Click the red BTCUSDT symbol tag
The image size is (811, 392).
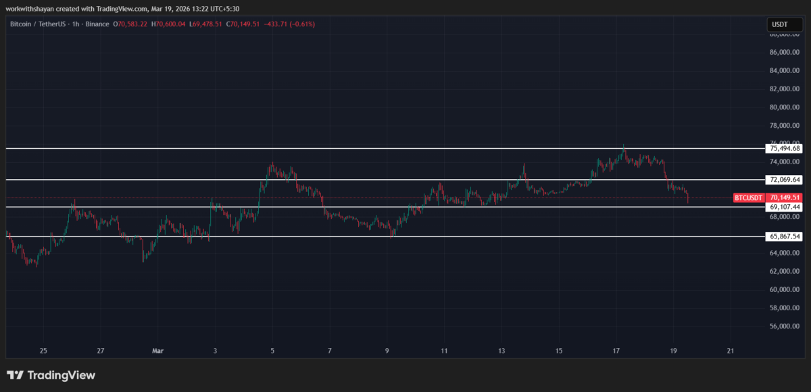(749, 198)
